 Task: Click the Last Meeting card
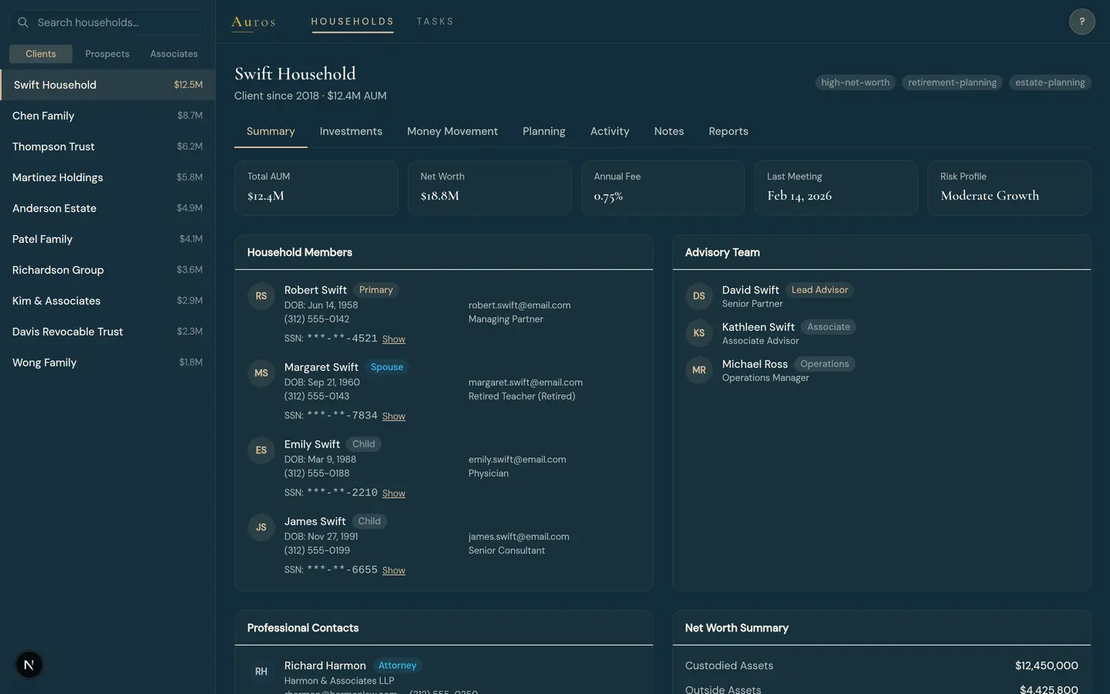click(836, 187)
